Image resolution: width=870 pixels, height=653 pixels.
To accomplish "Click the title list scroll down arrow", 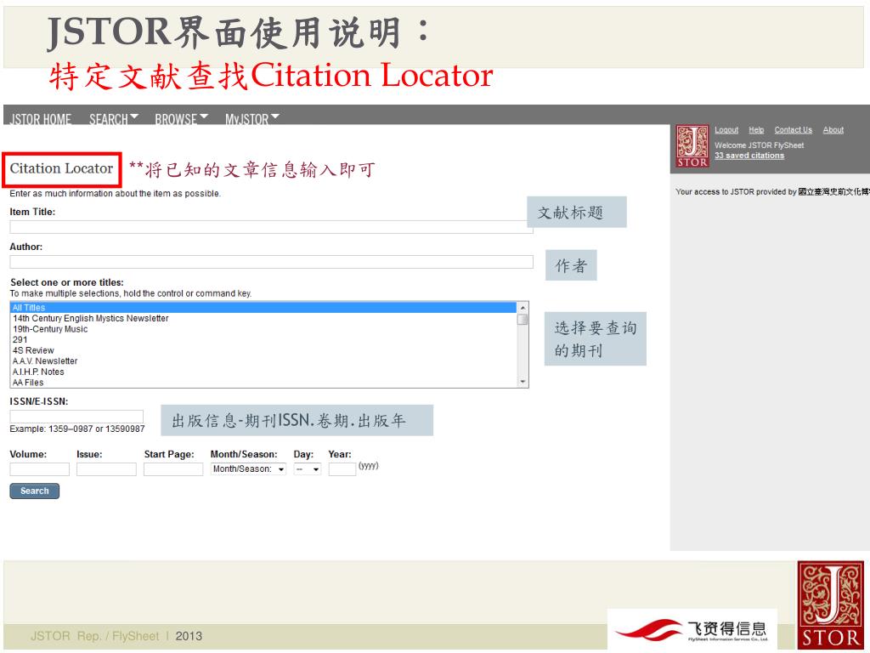I will point(523,382).
